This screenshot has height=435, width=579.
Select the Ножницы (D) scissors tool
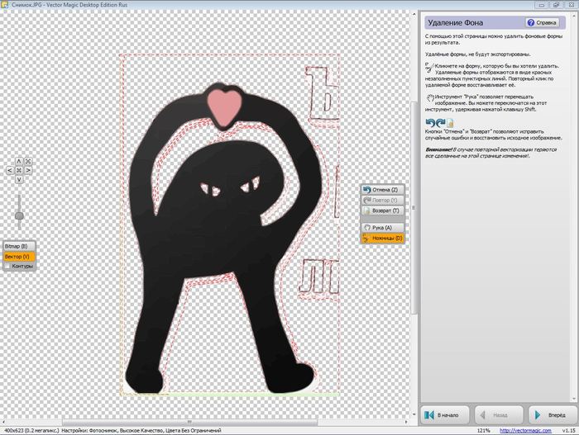[x=382, y=239]
